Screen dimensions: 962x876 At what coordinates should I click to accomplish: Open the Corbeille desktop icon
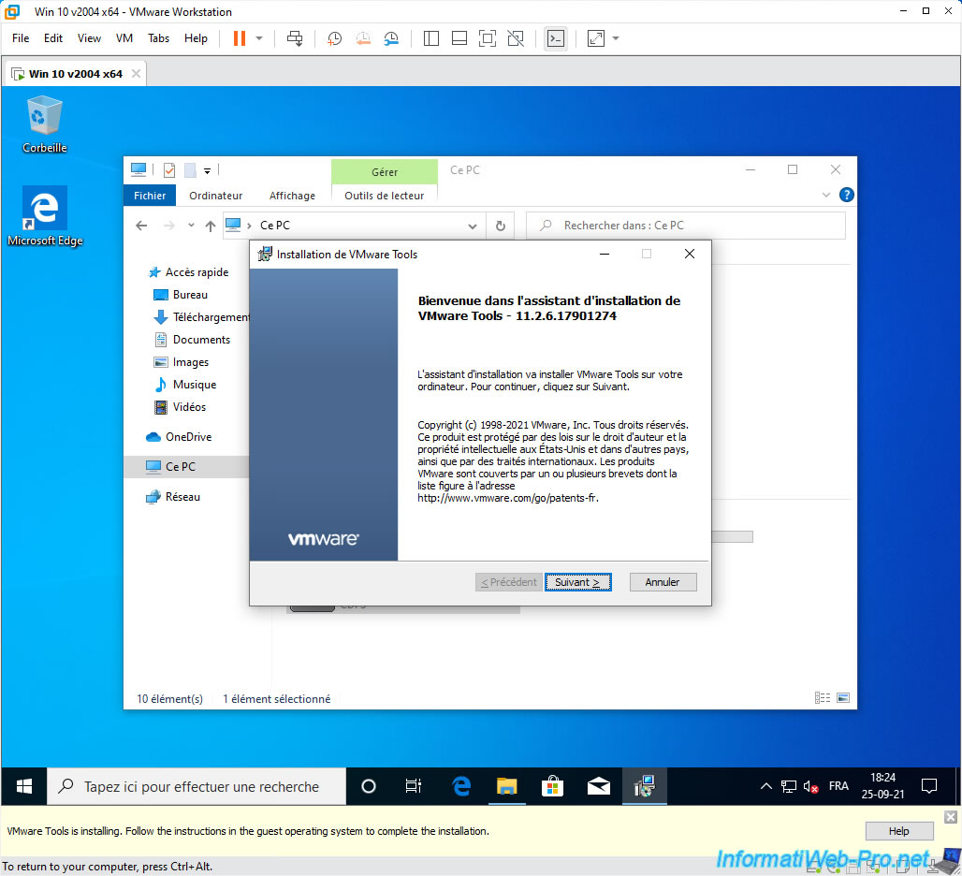coord(44,124)
